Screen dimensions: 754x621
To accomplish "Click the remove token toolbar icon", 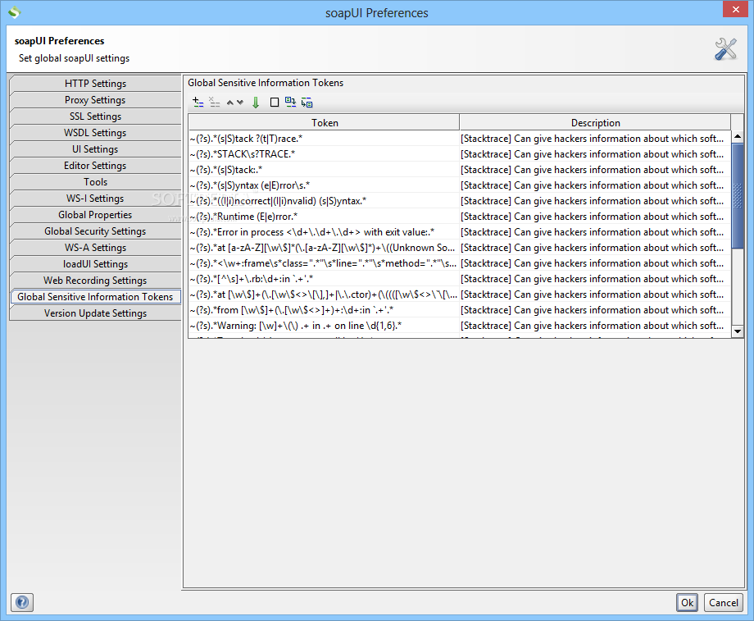I will pos(215,102).
